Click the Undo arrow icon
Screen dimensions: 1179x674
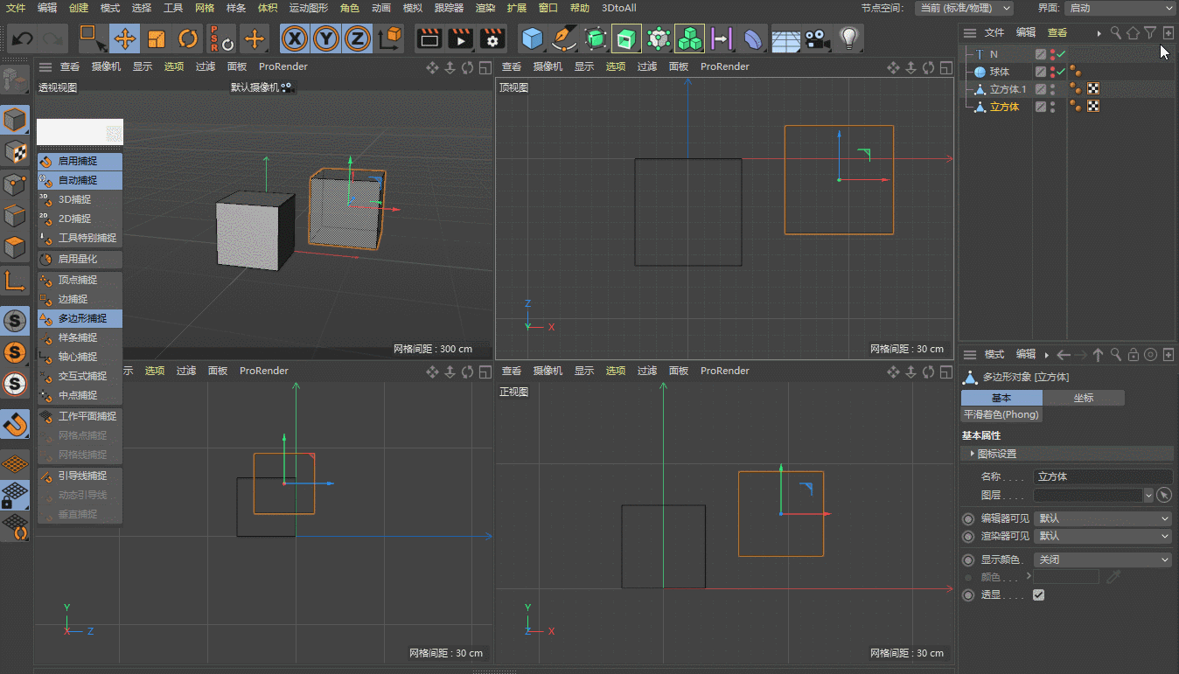click(23, 38)
